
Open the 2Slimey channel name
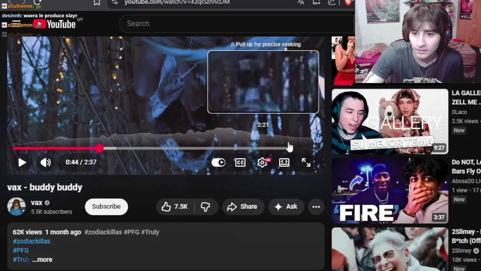tap(461, 251)
